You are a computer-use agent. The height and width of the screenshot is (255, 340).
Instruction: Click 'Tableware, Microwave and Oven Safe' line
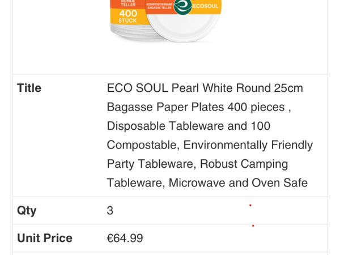tap(207, 182)
